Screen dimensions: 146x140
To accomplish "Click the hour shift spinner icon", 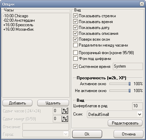I will click(x=65, y=111).
